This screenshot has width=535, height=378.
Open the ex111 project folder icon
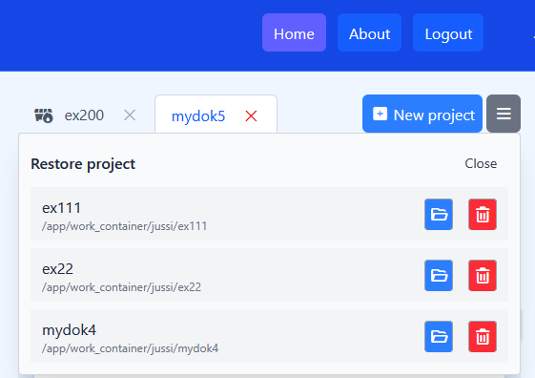(439, 215)
